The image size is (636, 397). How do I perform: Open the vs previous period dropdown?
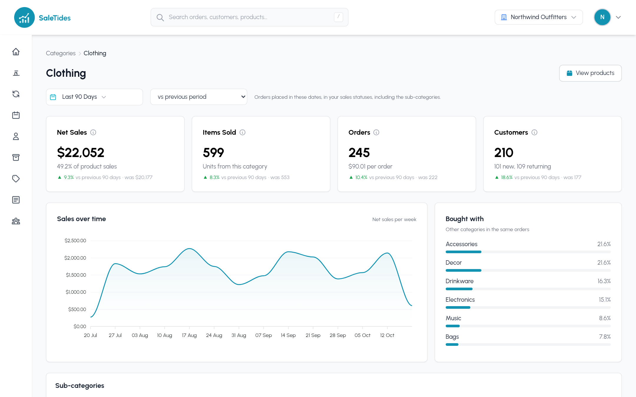pos(199,97)
